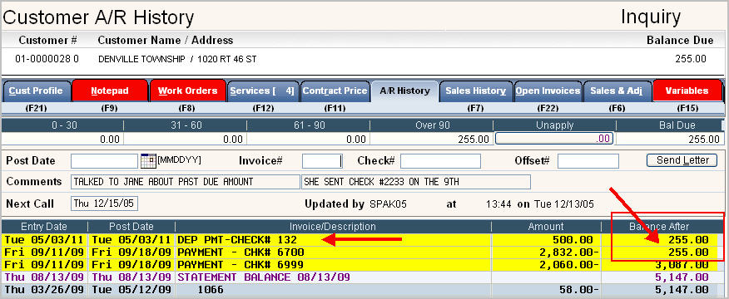Switch to the Cust Profile tab
729x299 pixels.
(37, 91)
